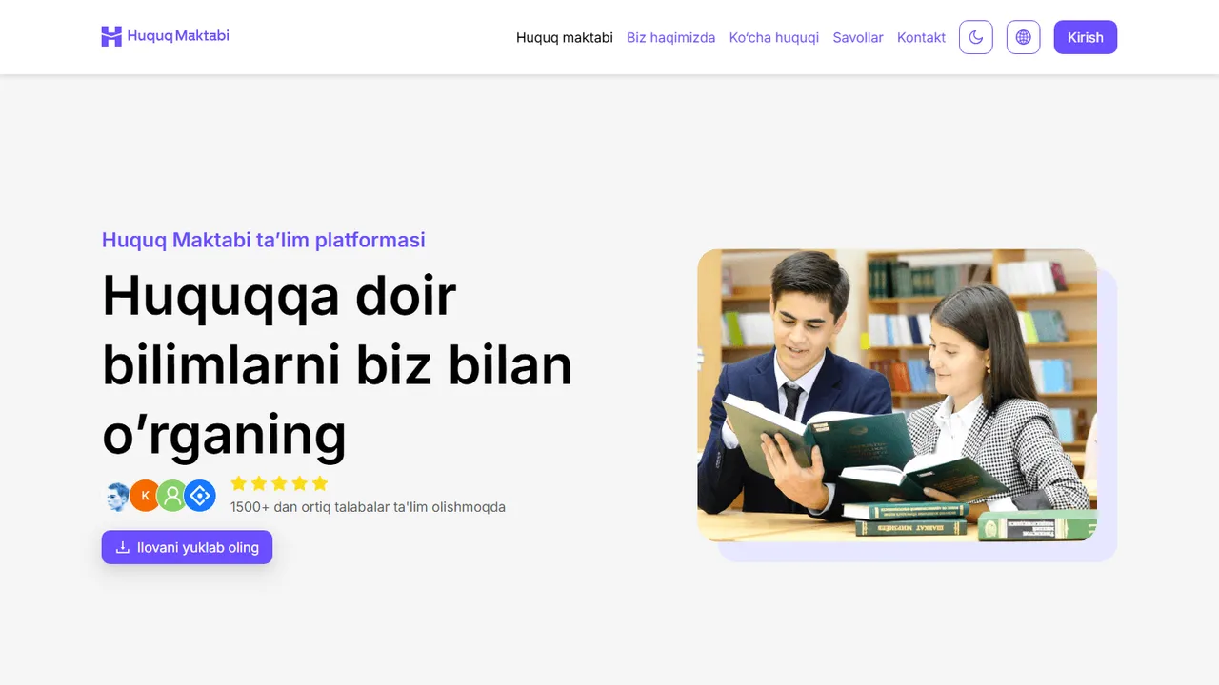Click the orange K student avatar
This screenshot has height=685, width=1219.
tap(145, 496)
